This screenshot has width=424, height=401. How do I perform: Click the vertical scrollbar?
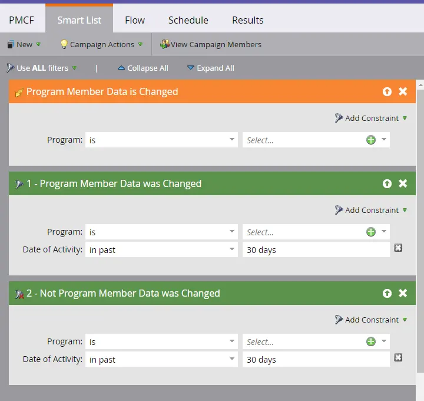tap(420, 231)
